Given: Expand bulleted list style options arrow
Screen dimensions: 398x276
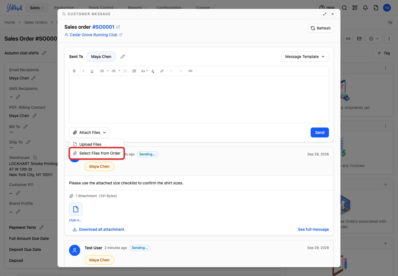Looking at the screenshot, I should click(119, 71).
